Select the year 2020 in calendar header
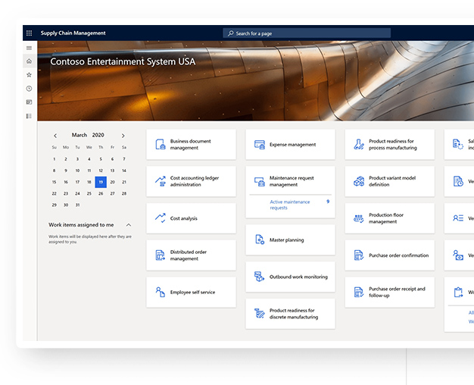Screen dimensions: 474x385 99,136
